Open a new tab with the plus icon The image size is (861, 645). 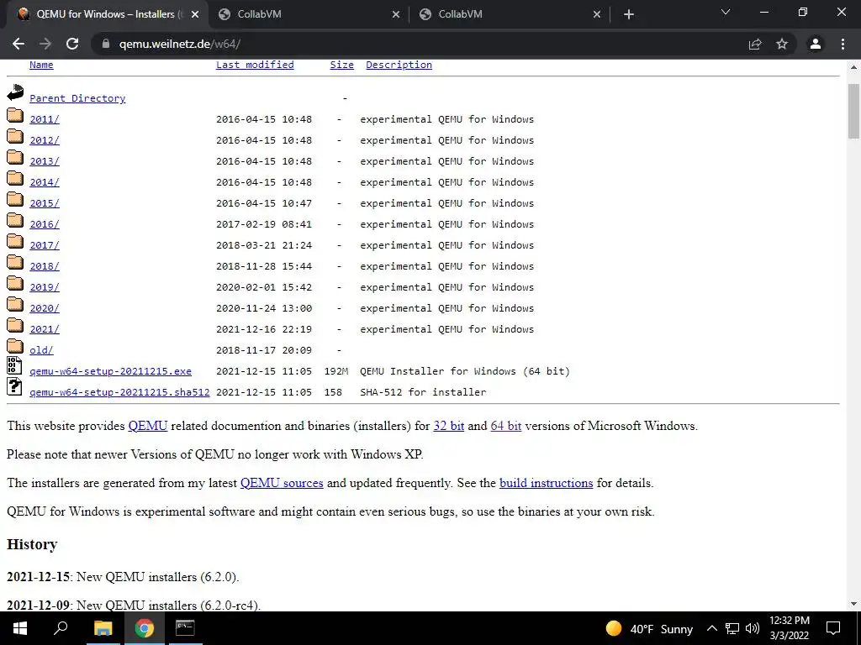tap(629, 15)
